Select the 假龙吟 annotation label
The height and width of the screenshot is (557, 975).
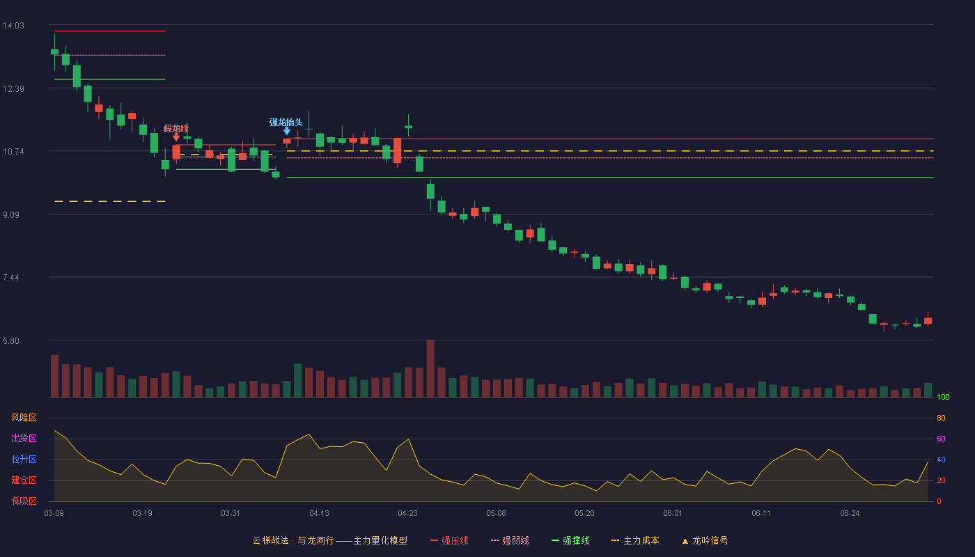tap(176, 128)
